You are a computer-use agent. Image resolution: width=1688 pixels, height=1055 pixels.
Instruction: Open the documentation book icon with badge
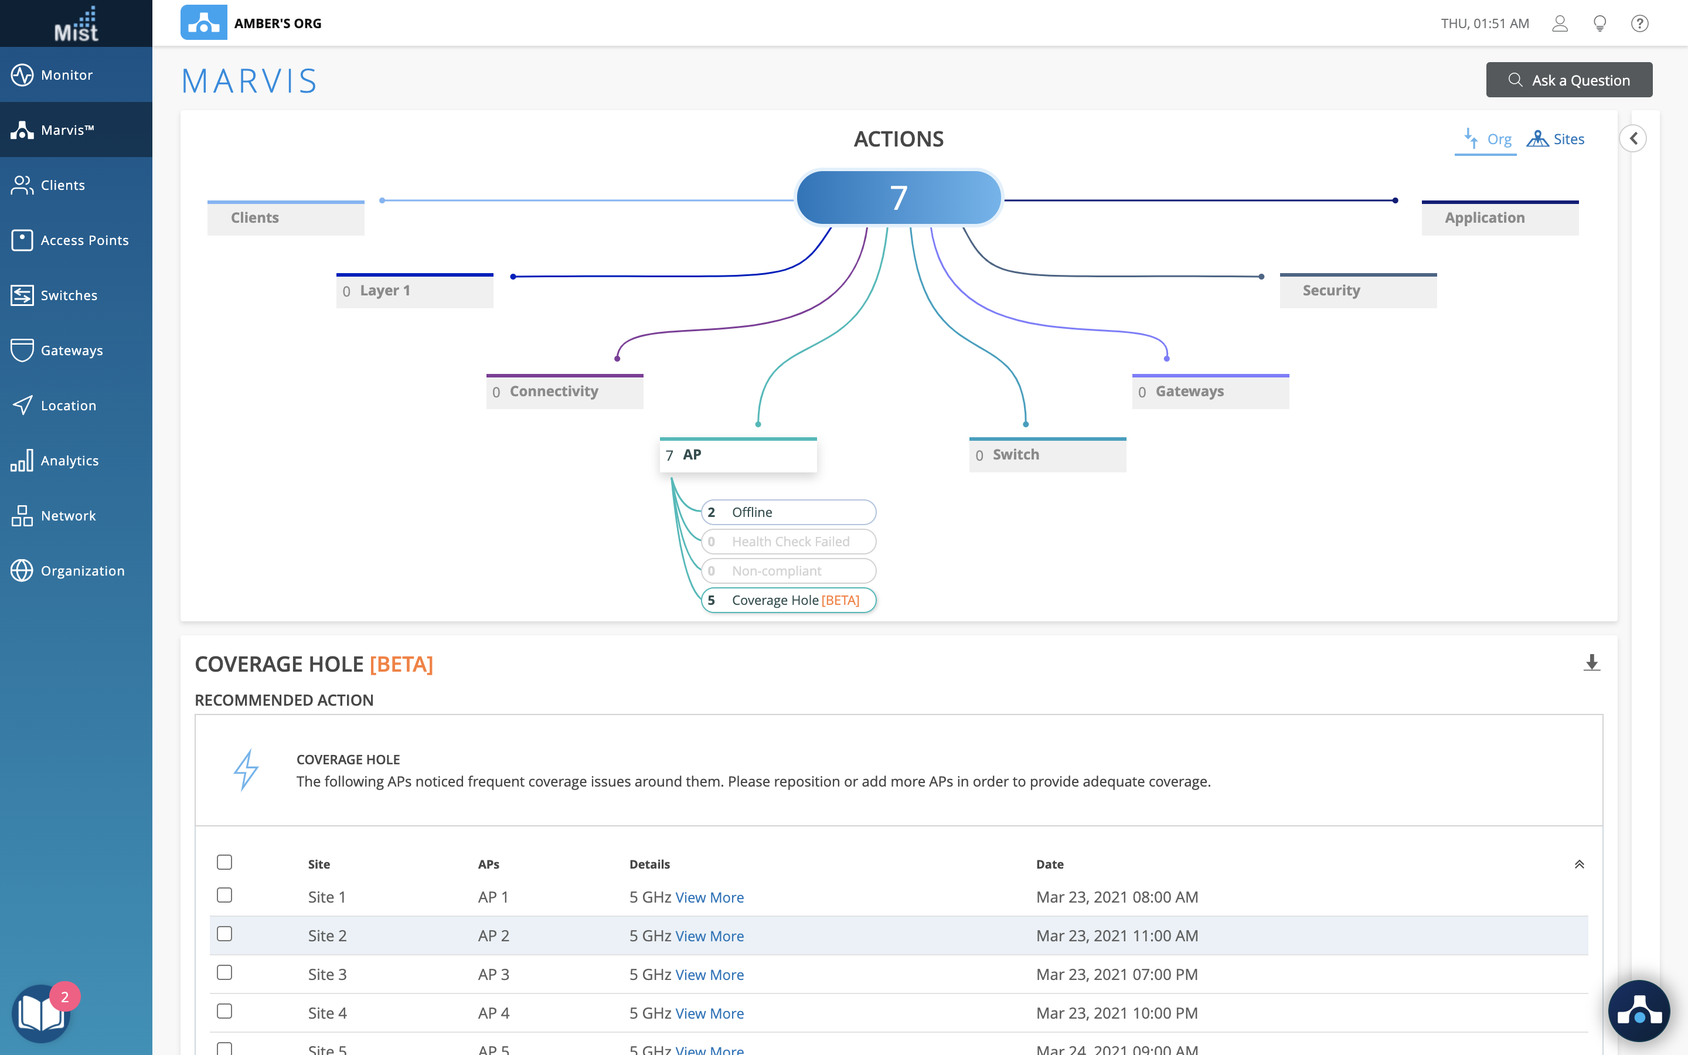coord(42,1012)
